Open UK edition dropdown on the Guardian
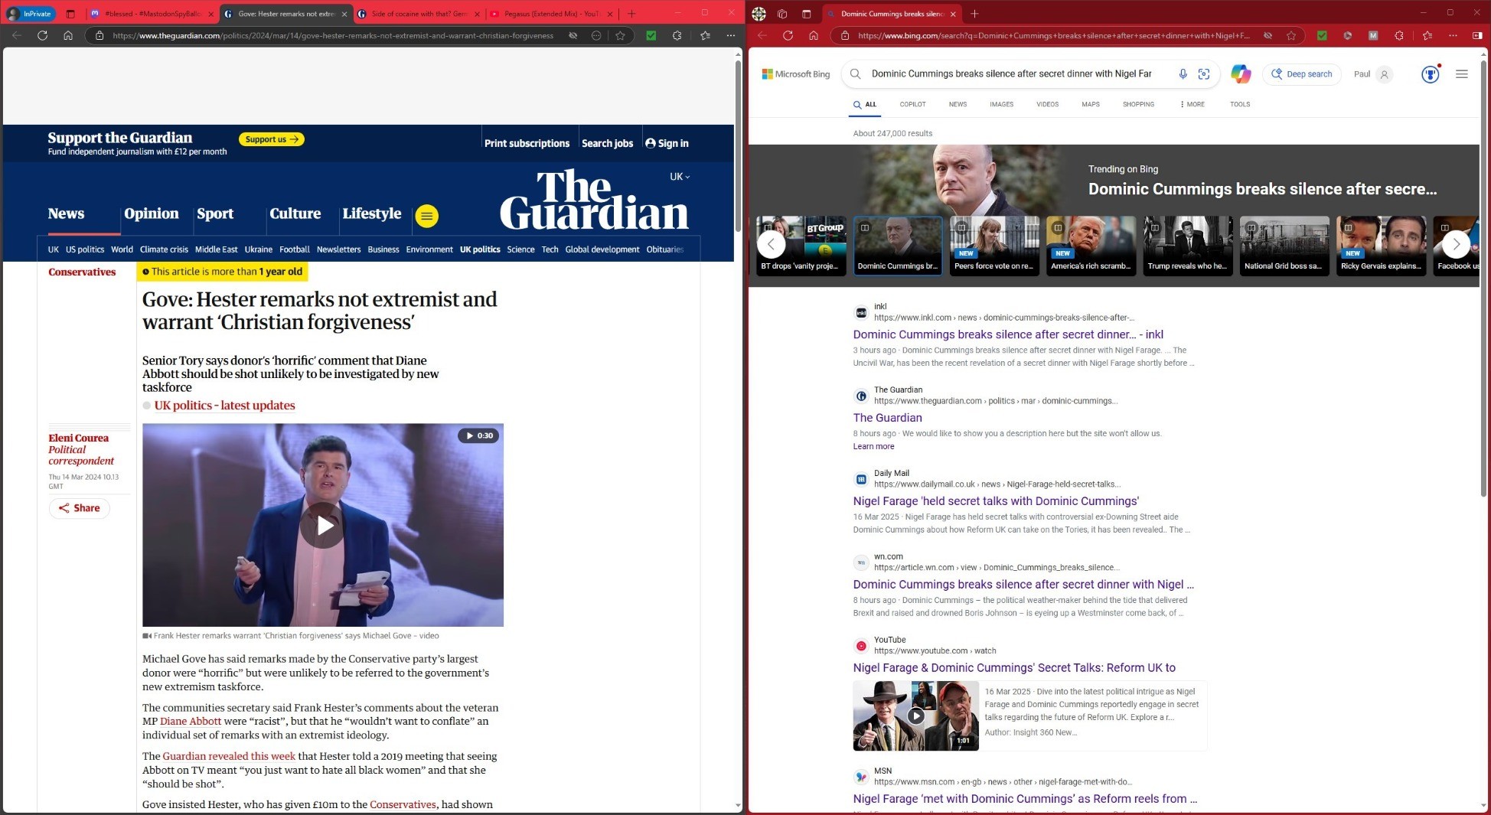1491x815 pixels. [x=680, y=177]
